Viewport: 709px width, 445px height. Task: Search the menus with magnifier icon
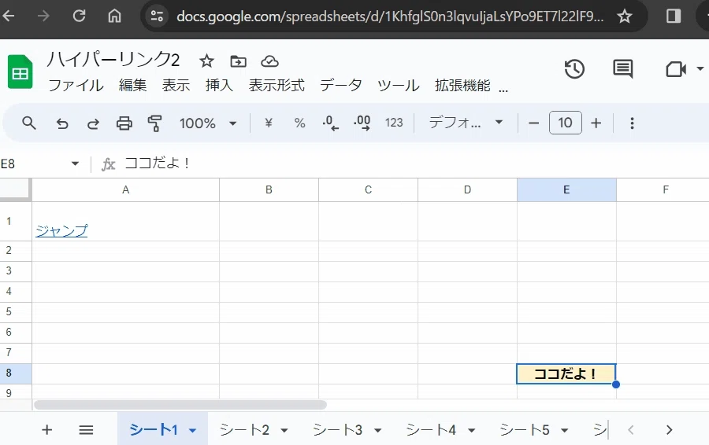(x=29, y=123)
